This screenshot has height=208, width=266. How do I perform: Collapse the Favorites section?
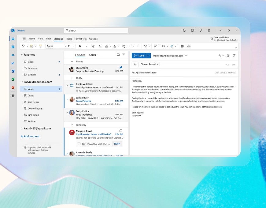(22, 55)
